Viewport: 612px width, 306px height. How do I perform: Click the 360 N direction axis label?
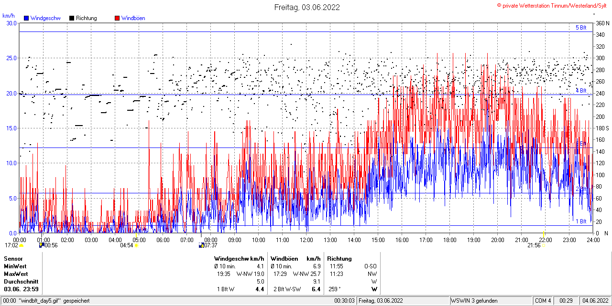tap(602, 23)
